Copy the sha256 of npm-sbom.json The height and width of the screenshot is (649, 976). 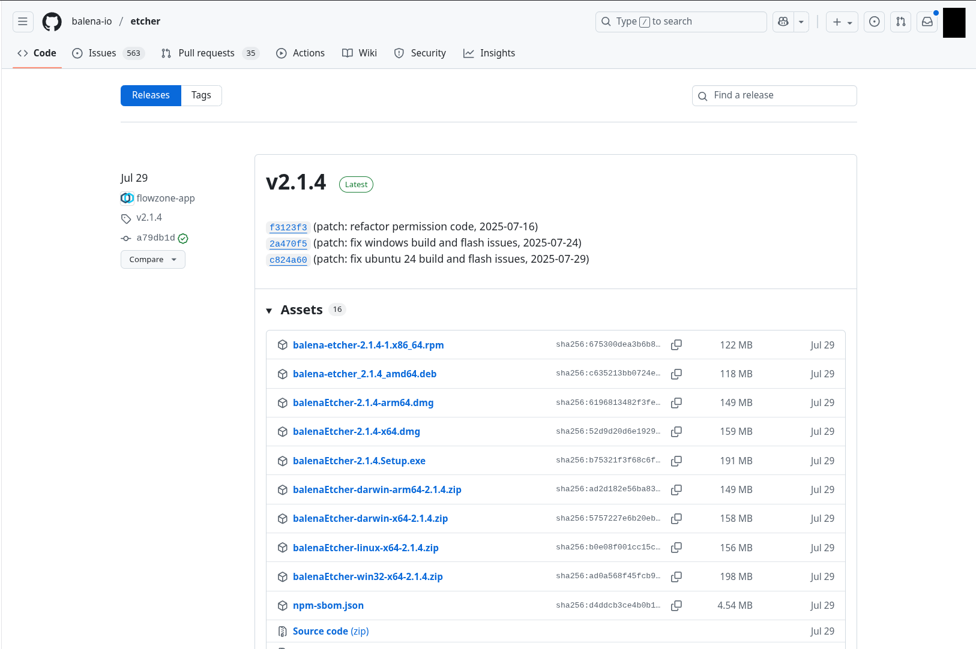676,606
